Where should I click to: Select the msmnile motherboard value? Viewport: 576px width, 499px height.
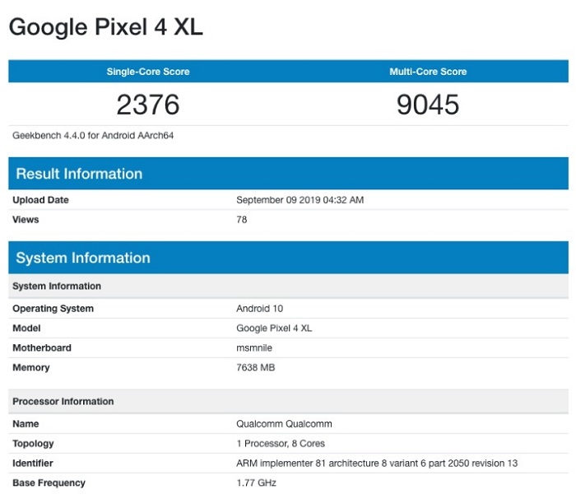click(254, 347)
